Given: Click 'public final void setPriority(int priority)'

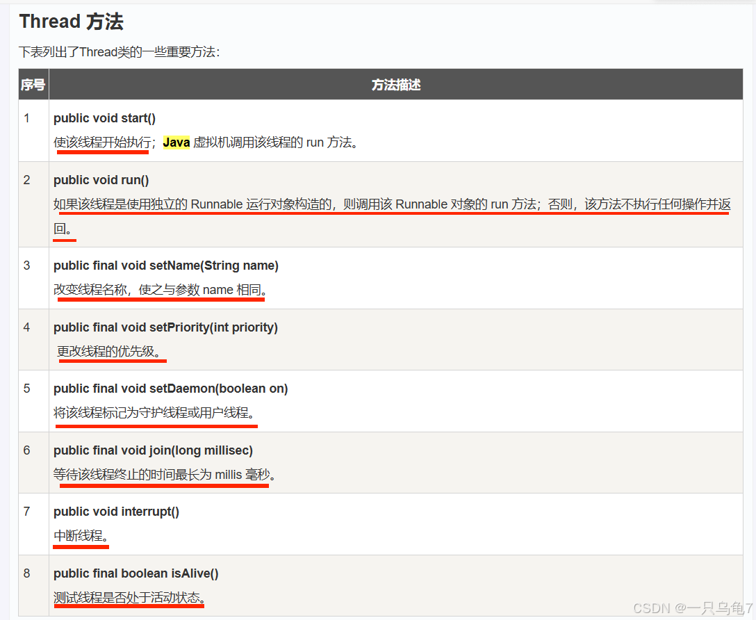Looking at the screenshot, I should [165, 327].
